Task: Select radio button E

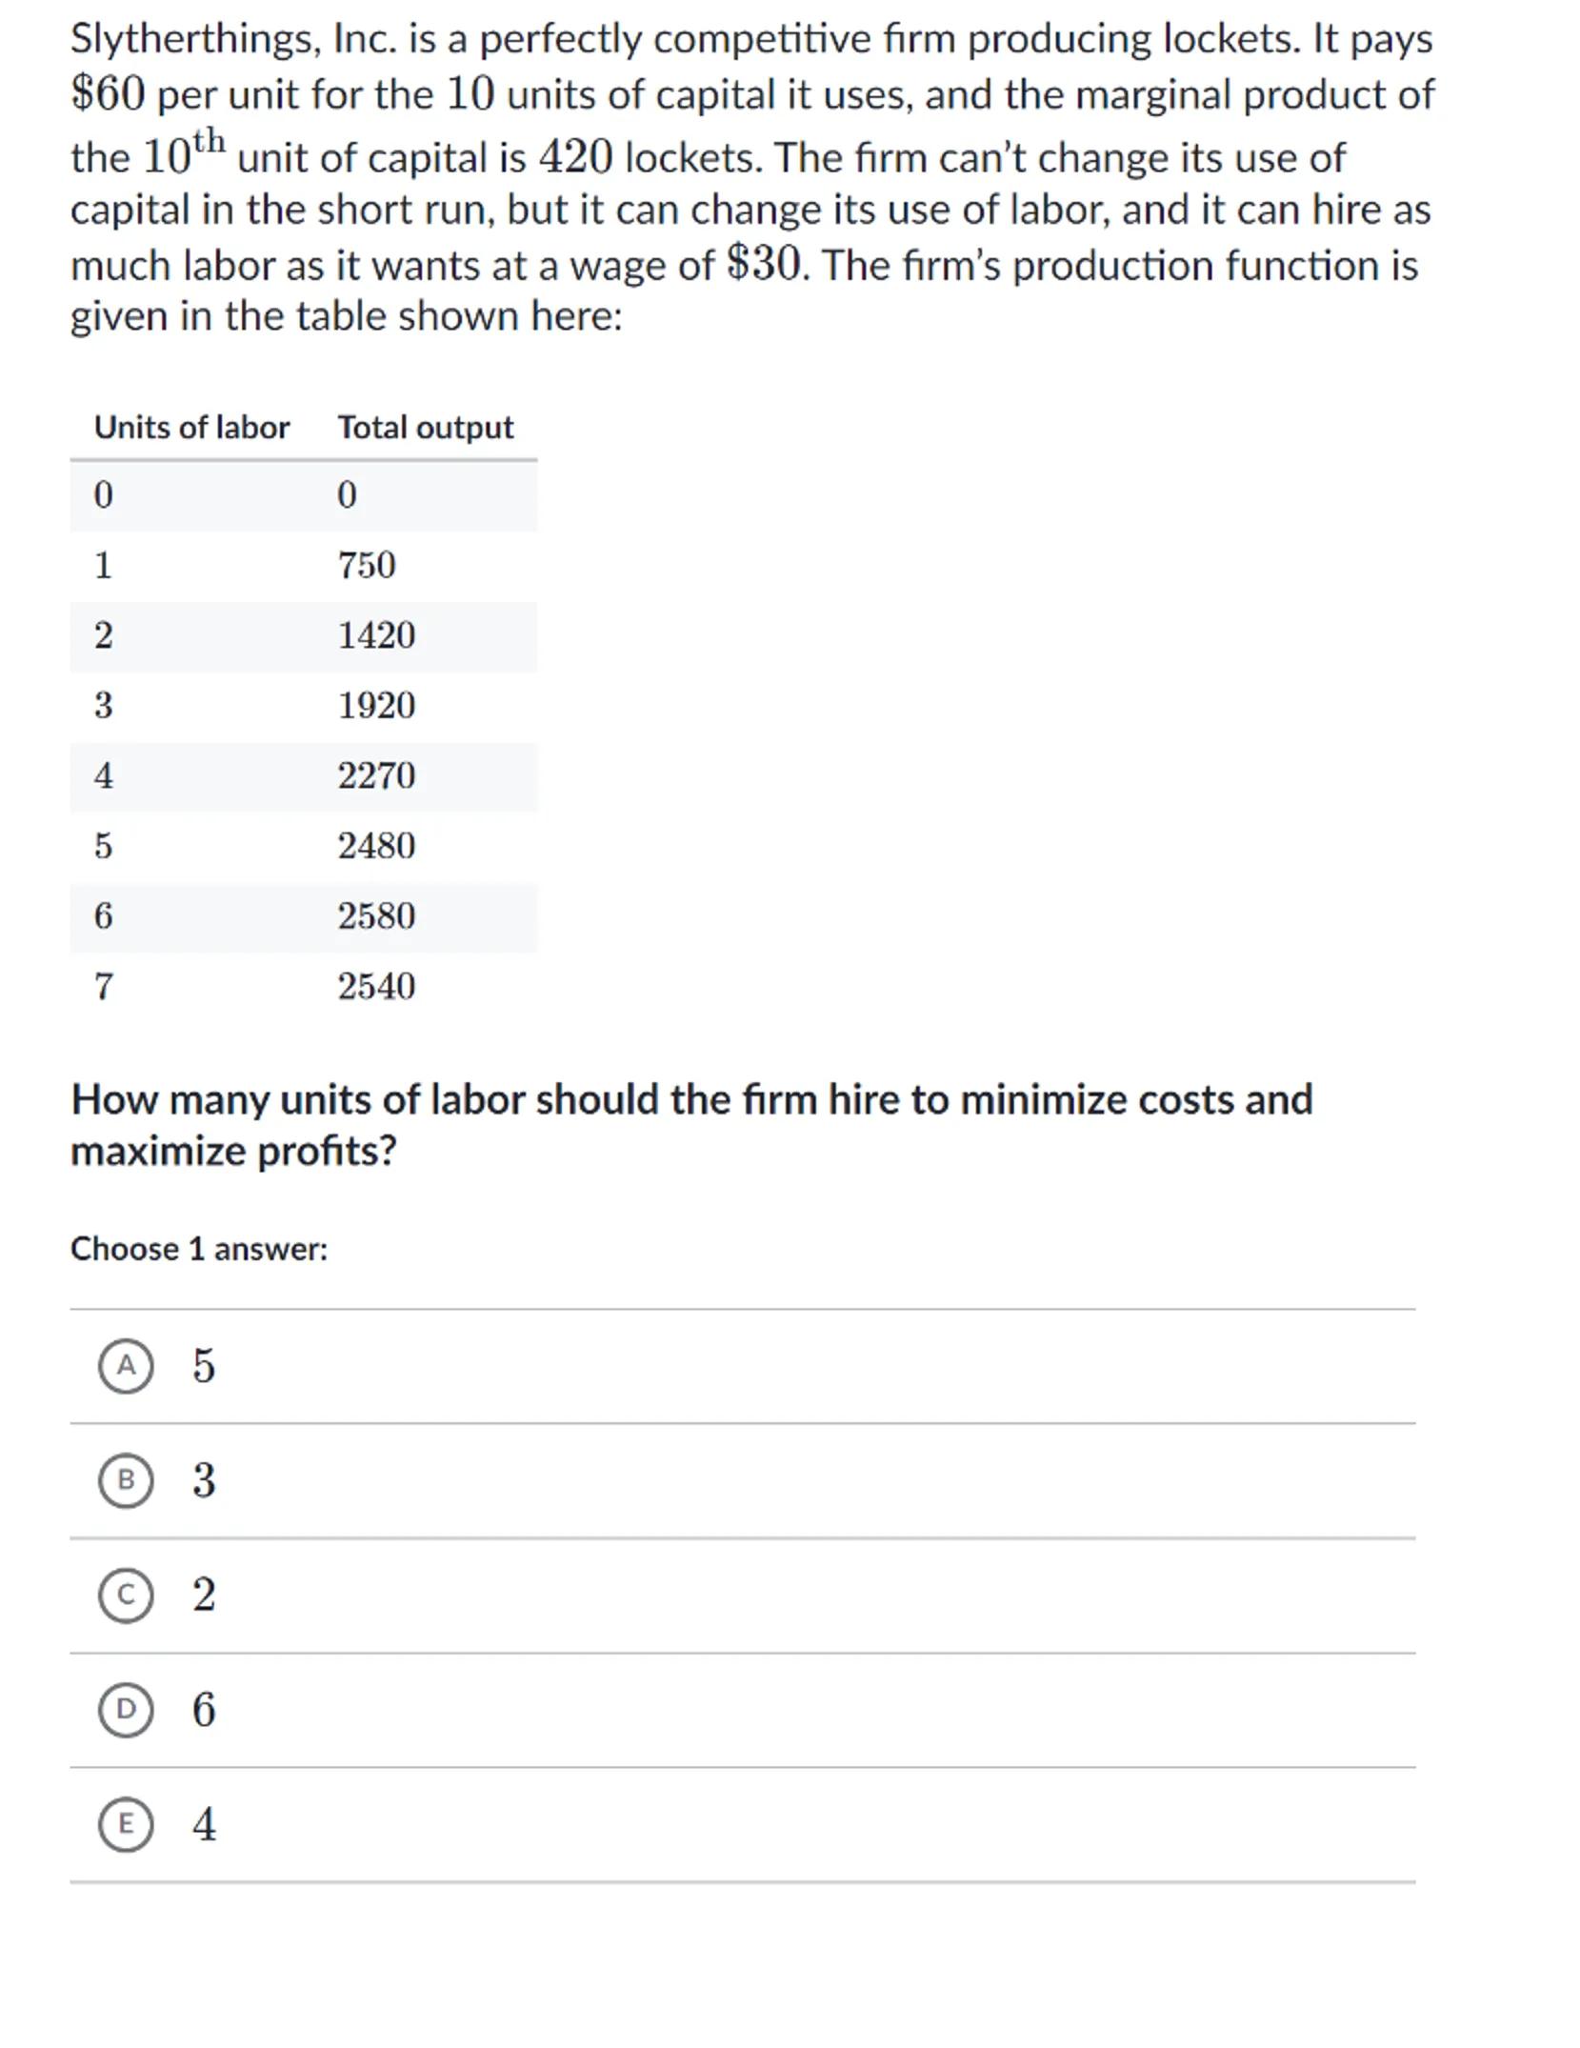Action: pyautogui.click(x=126, y=1823)
